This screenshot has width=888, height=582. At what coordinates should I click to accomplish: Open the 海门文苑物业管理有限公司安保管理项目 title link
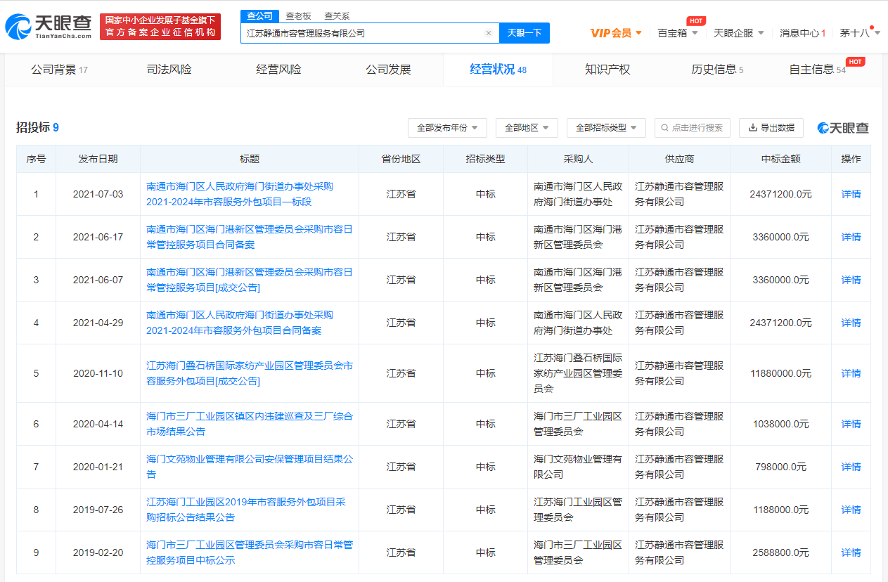[x=250, y=459]
